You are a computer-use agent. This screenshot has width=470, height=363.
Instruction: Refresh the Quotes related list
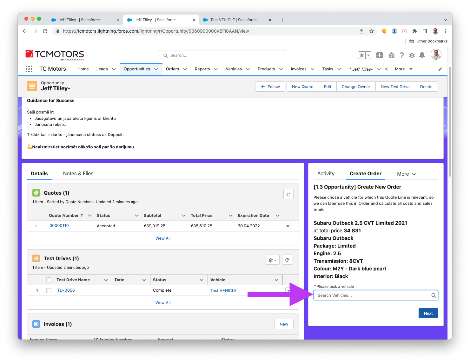(x=288, y=194)
